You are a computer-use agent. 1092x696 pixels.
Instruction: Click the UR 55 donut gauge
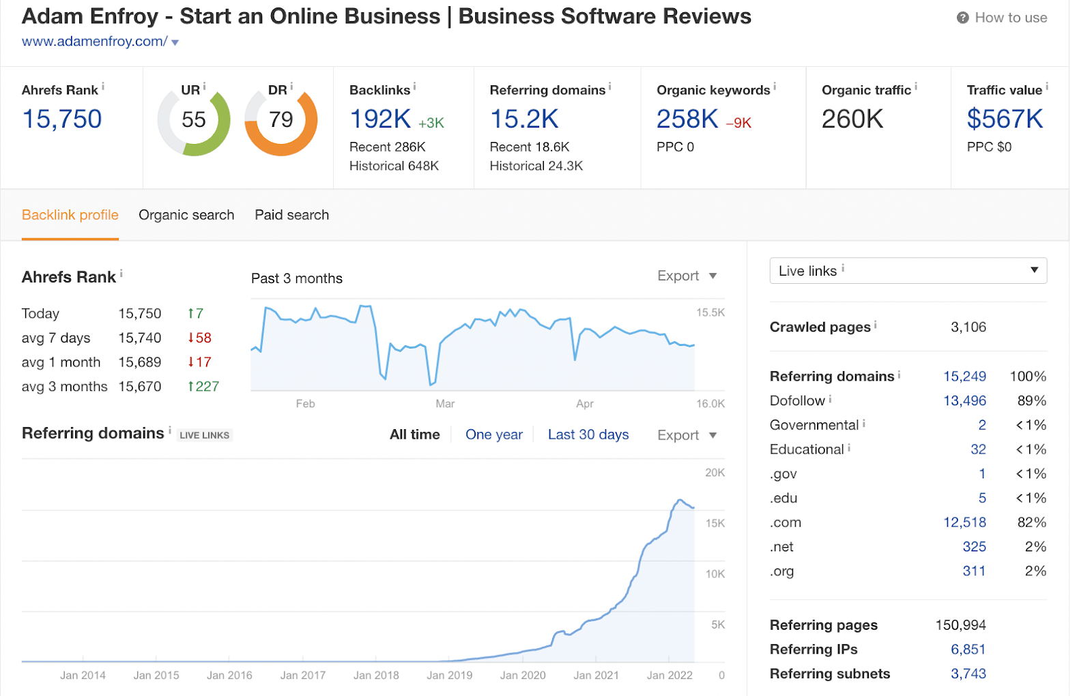[x=194, y=120]
